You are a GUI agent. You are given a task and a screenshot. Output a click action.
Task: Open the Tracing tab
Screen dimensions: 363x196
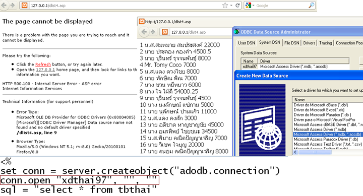(x=325, y=43)
